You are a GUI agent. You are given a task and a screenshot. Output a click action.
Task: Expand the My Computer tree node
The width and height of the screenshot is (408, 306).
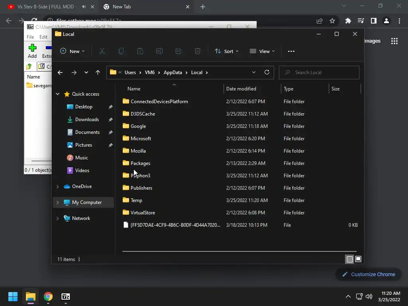coord(57,202)
